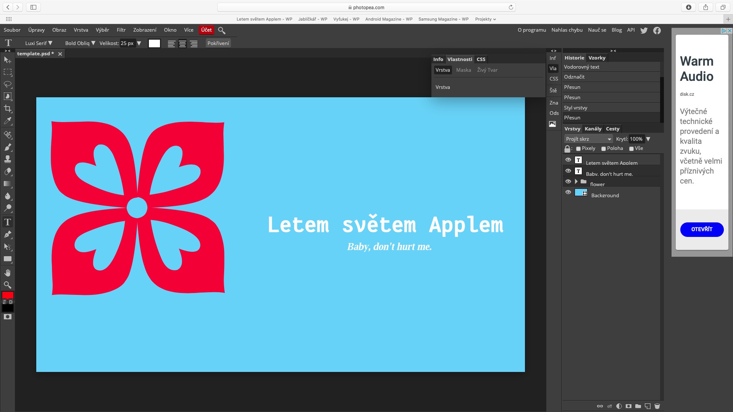Image resolution: width=733 pixels, height=412 pixels.
Task: Open the Projít skrz blend mode dropdown
Action: tap(588, 139)
